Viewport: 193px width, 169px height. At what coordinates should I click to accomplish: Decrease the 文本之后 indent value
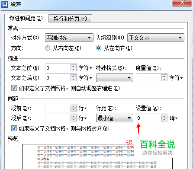(74, 80)
